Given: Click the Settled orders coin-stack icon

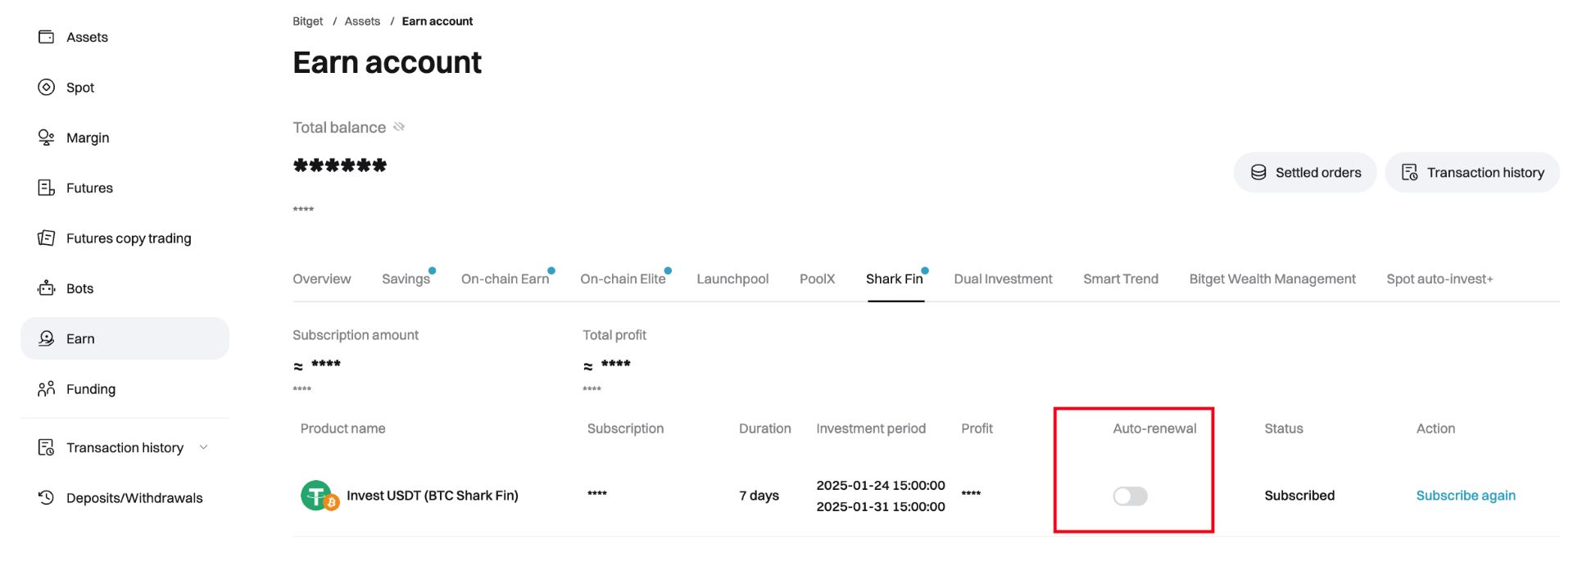Looking at the screenshot, I should (1258, 172).
